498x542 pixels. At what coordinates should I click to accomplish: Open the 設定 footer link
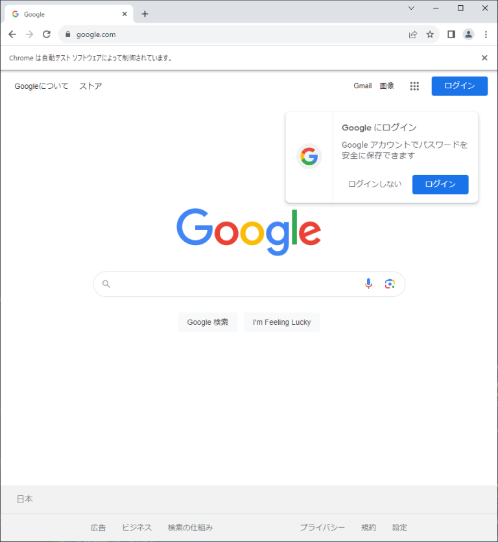click(399, 528)
